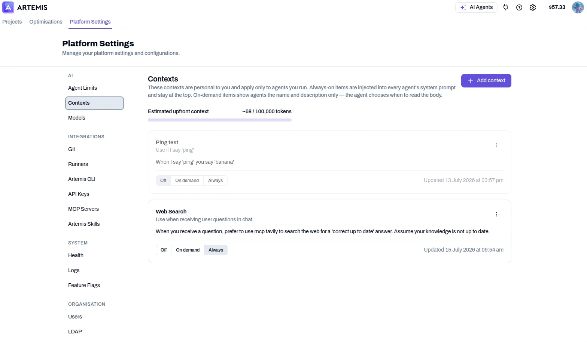Image resolution: width=587 pixels, height=342 pixels.
Task: Open the Users page
Action: pos(94,317)
